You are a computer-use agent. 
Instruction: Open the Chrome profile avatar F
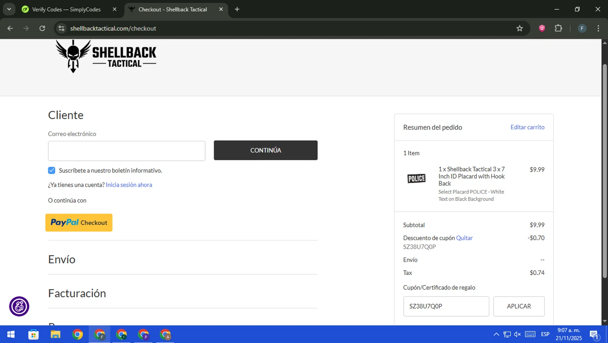(x=582, y=28)
